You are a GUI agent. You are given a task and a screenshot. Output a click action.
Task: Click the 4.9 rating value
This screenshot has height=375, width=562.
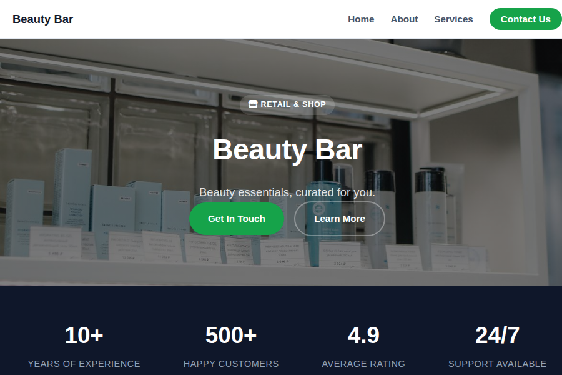(363, 335)
